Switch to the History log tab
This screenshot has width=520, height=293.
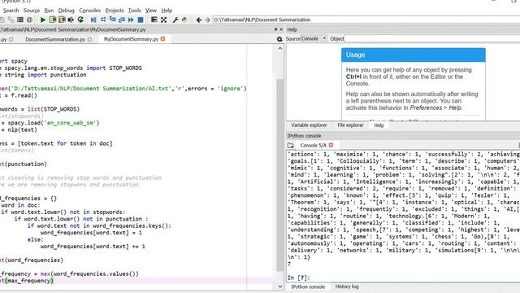pos(347,286)
